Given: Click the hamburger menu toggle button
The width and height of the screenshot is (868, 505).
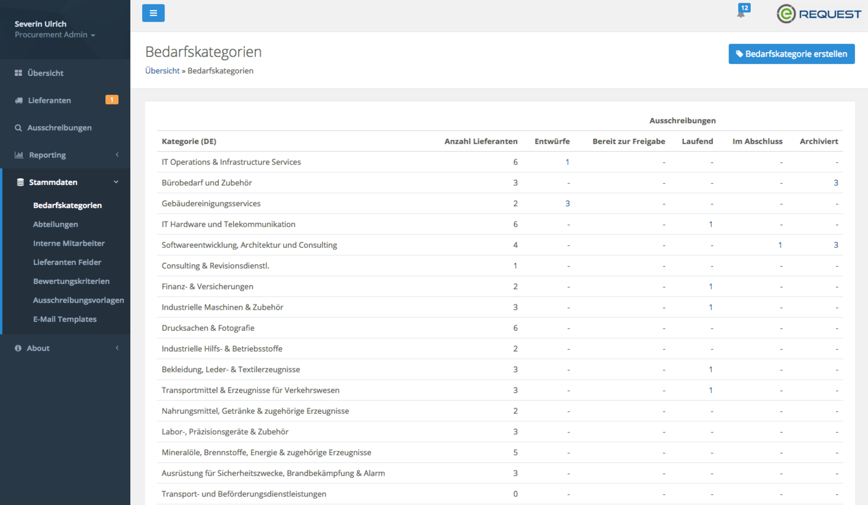Looking at the screenshot, I should pyautogui.click(x=153, y=13).
